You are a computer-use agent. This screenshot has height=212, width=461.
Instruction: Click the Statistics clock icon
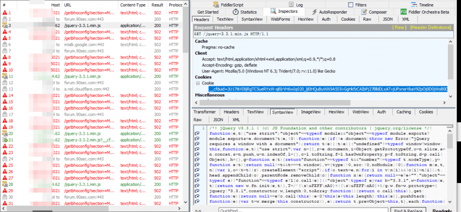(236, 12)
